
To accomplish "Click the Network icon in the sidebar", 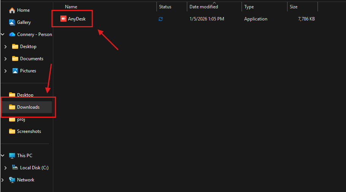I will tap(12, 180).
